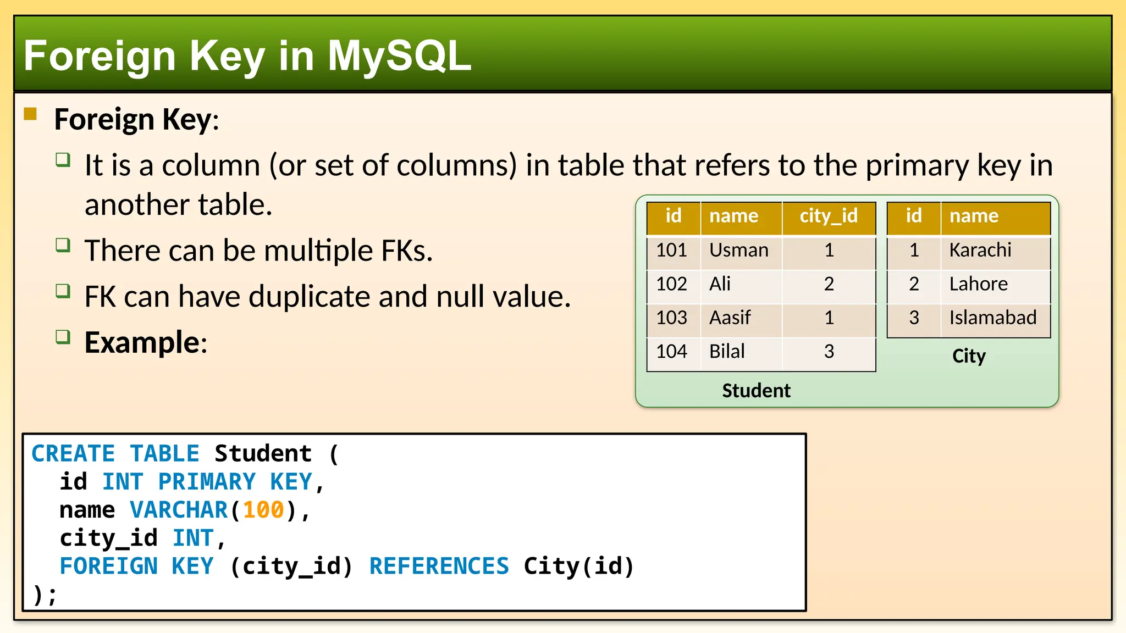
Task: Click the 'Foreign Key in MySQL' slide title
Action: coord(247,55)
